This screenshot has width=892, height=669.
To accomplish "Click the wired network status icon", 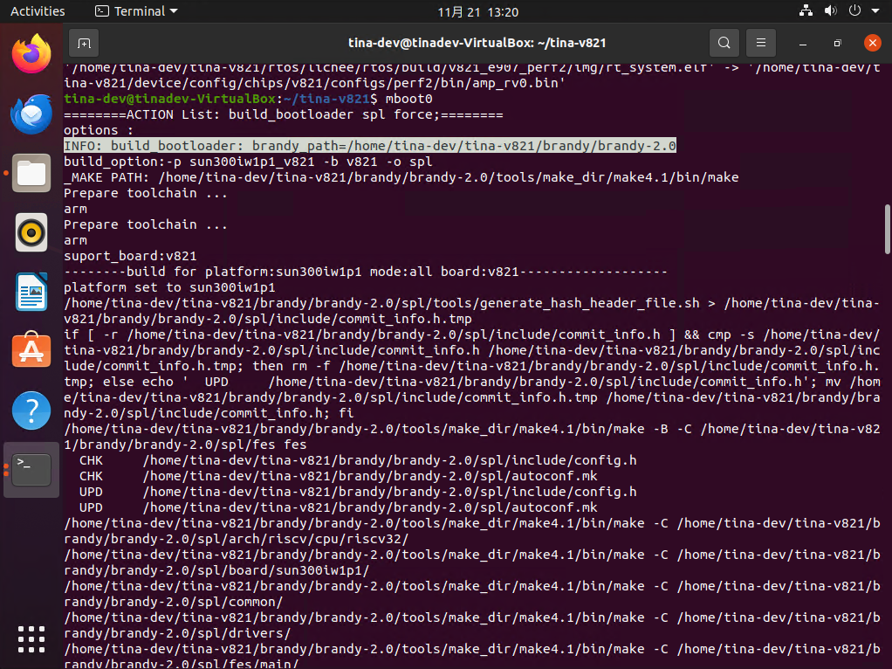I will pyautogui.click(x=805, y=11).
